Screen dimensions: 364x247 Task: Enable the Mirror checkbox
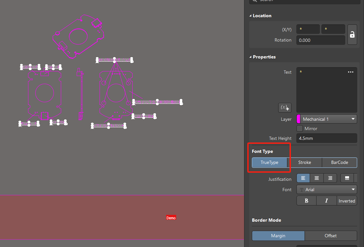[x=300, y=129]
